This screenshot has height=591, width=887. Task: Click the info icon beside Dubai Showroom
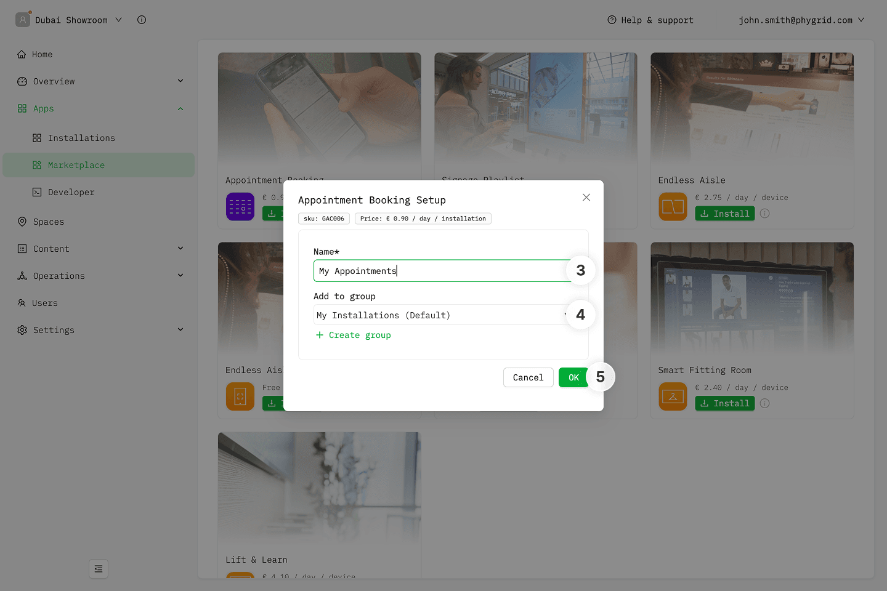pyautogui.click(x=142, y=20)
